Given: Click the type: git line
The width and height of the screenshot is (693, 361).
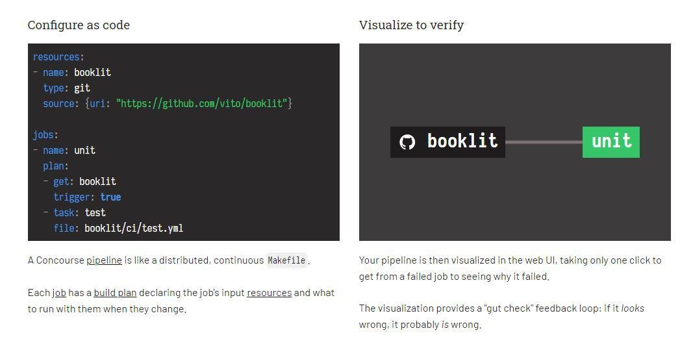Looking at the screenshot, I should pyautogui.click(x=66, y=88).
